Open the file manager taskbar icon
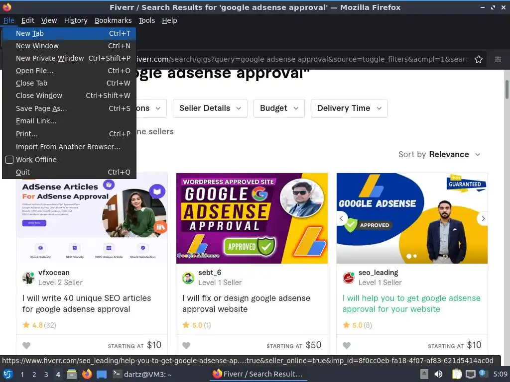Image resolution: width=510 pixels, height=382 pixels. [x=72, y=374]
